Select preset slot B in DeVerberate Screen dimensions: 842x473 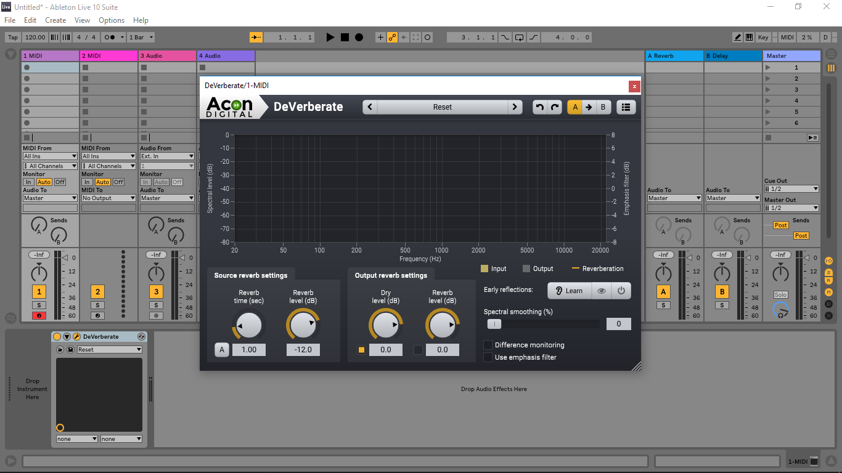[x=603, y=107]
